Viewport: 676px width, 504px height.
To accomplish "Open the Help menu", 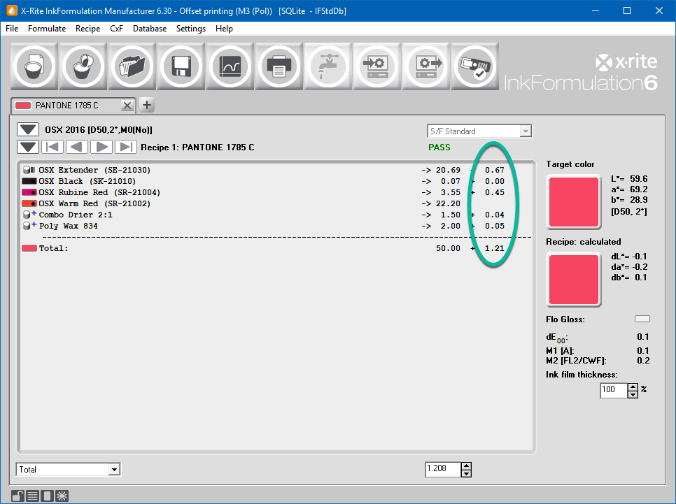I will click(224, 29).
